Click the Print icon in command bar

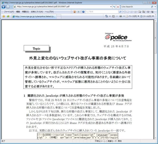pos(121,16)
